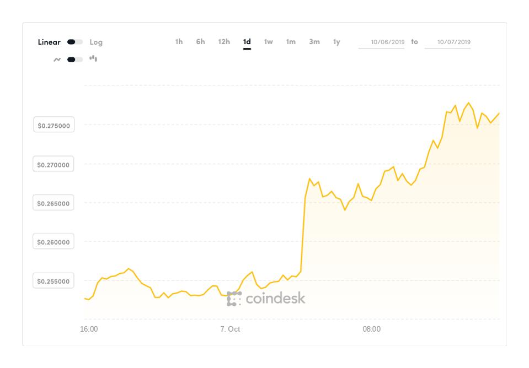Select the candlestick chart icon
The image size is (529, 368).
[x=94, y=57]
